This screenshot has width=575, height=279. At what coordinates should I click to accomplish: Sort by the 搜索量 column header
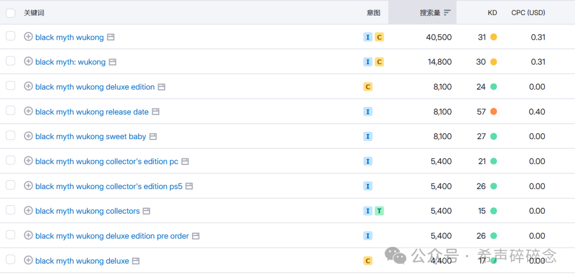tap(430, 13)
